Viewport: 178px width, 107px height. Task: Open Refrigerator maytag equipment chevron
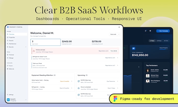pos(72,88)
